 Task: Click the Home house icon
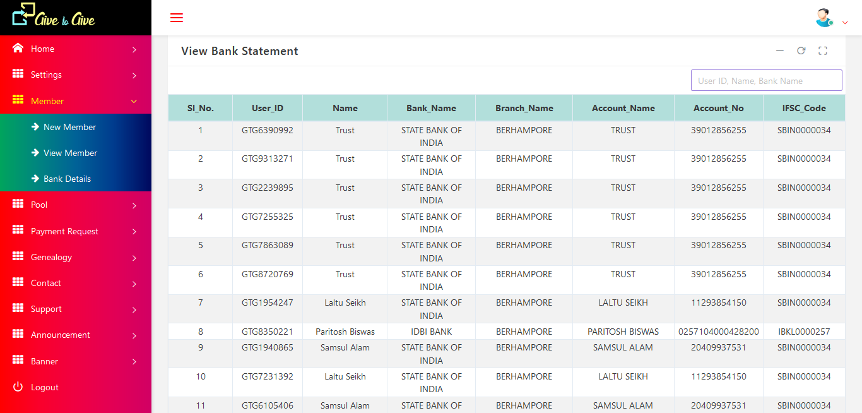click(18, 48)
